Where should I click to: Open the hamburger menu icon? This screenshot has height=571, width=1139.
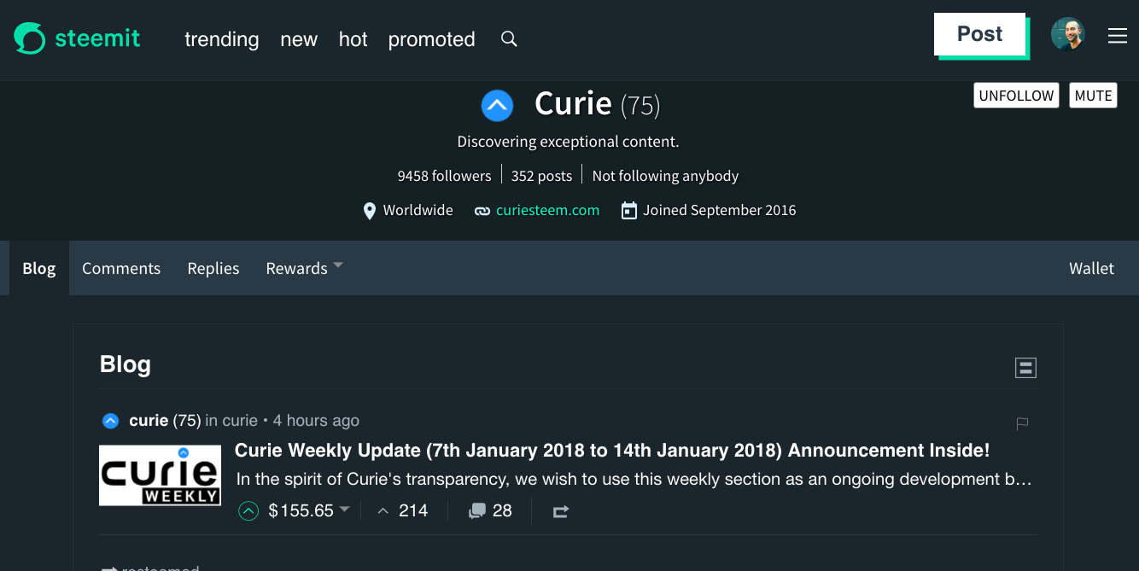(1117, 36)
